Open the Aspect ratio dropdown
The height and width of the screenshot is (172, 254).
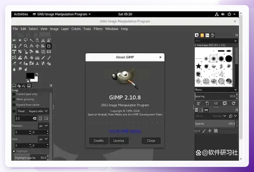click(x=38, y=111)
